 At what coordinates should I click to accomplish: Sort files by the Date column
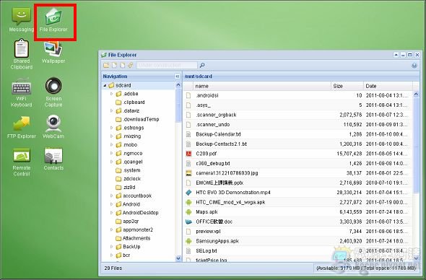[x=388, y=86]
